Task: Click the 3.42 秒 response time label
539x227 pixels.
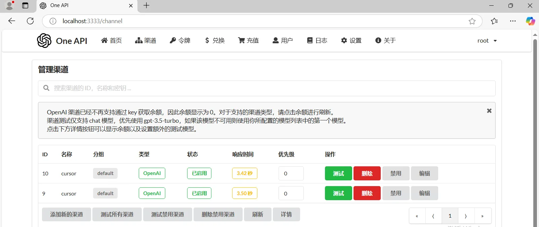Action: [x=245, y=173]
